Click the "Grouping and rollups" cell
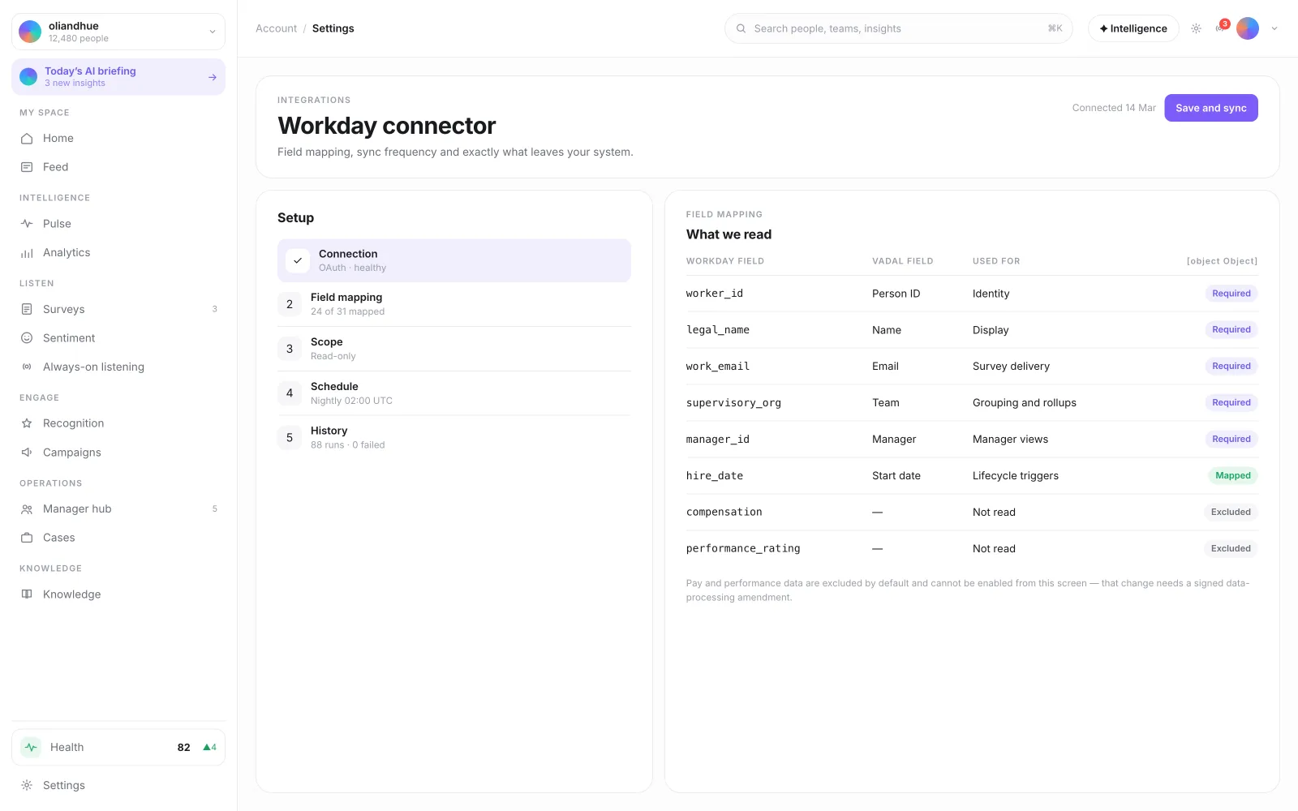 click(1025, 403)
